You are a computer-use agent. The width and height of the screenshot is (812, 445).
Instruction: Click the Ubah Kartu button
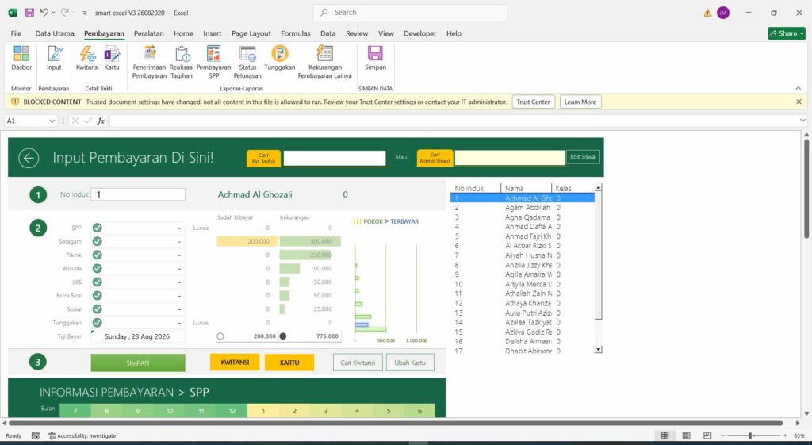pos(410,363)
